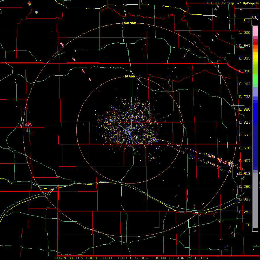
Task: Click the DCC label above the color scale
Action: click(254, 17)
